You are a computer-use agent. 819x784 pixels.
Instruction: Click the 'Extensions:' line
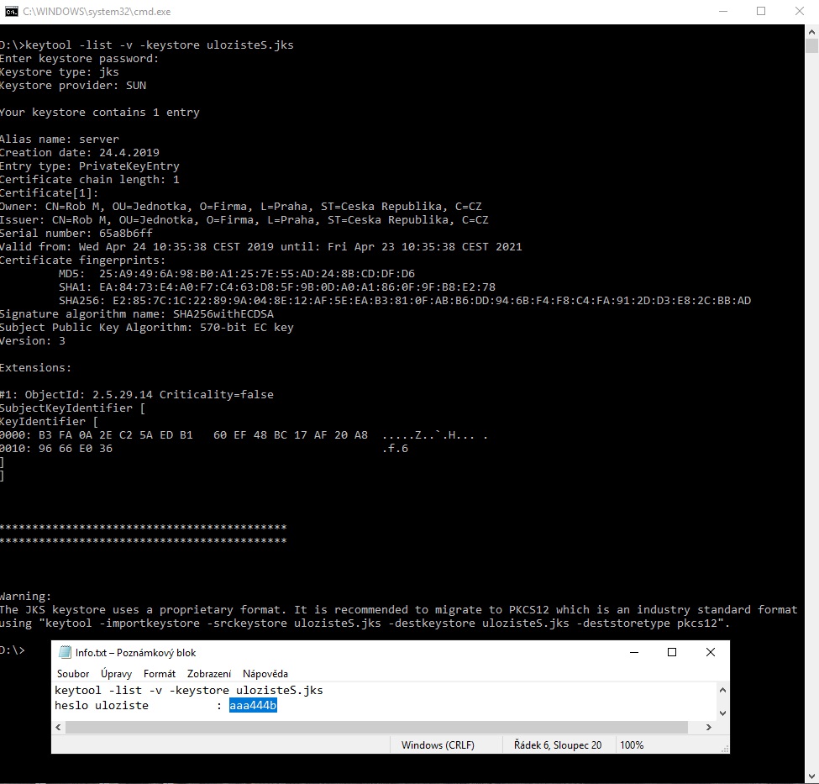coord(35,367)
